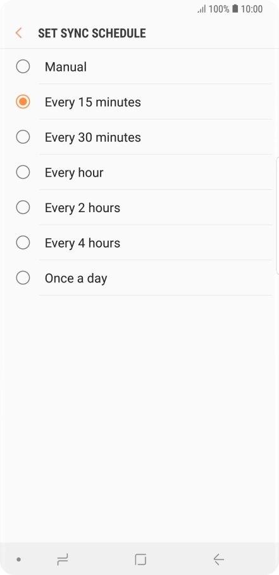Select the Every hour radio button

pyautogui.click(x=23, y=172)
